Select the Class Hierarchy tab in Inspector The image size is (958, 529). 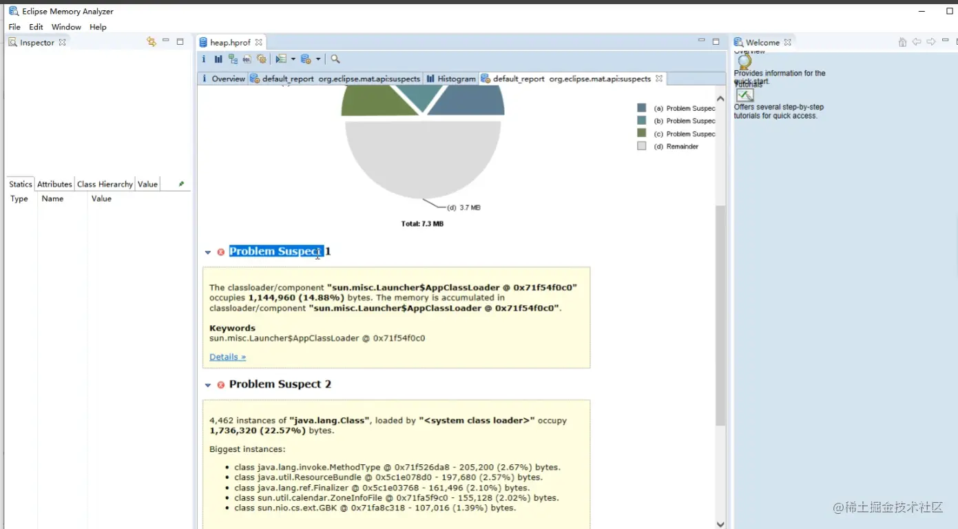coord(105,184)
